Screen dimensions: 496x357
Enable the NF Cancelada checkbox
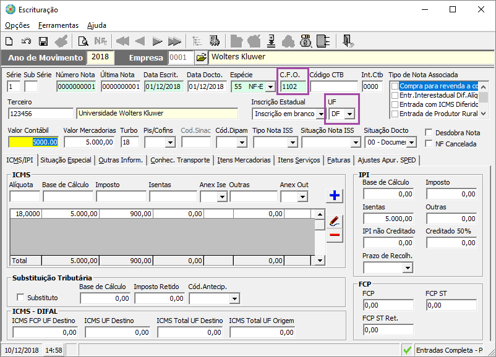tap(429, 144)
